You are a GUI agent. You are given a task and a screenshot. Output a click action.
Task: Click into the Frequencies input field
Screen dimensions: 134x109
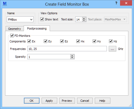pyautogui.click(x=67, y=49)
